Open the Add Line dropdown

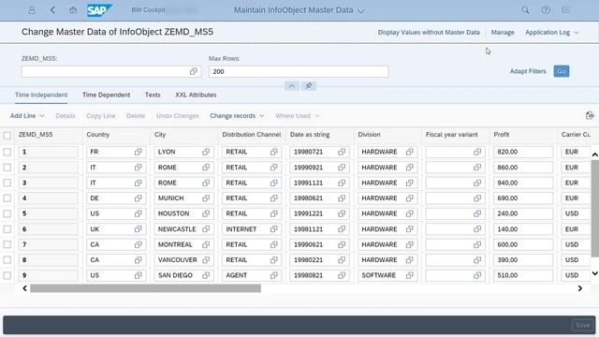point(27,115)
